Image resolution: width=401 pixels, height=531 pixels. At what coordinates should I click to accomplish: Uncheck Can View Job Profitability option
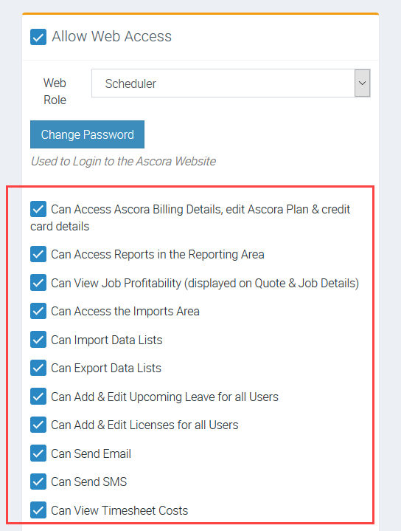tap(38, 283)
